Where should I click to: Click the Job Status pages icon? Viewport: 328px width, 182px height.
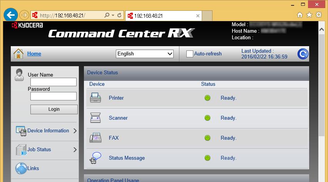[21, 150]
